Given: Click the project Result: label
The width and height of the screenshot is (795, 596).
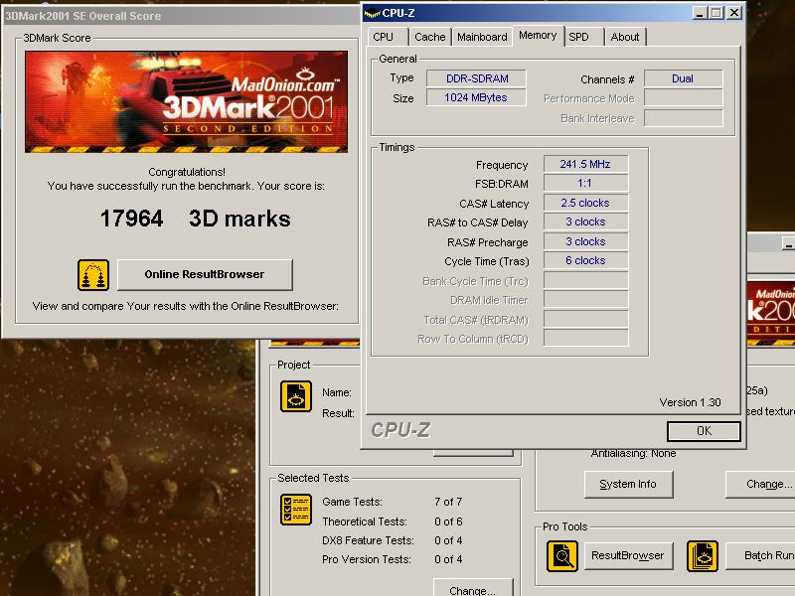Looking at the screenshot, I should pyautogui.click(x=338, y=413).
